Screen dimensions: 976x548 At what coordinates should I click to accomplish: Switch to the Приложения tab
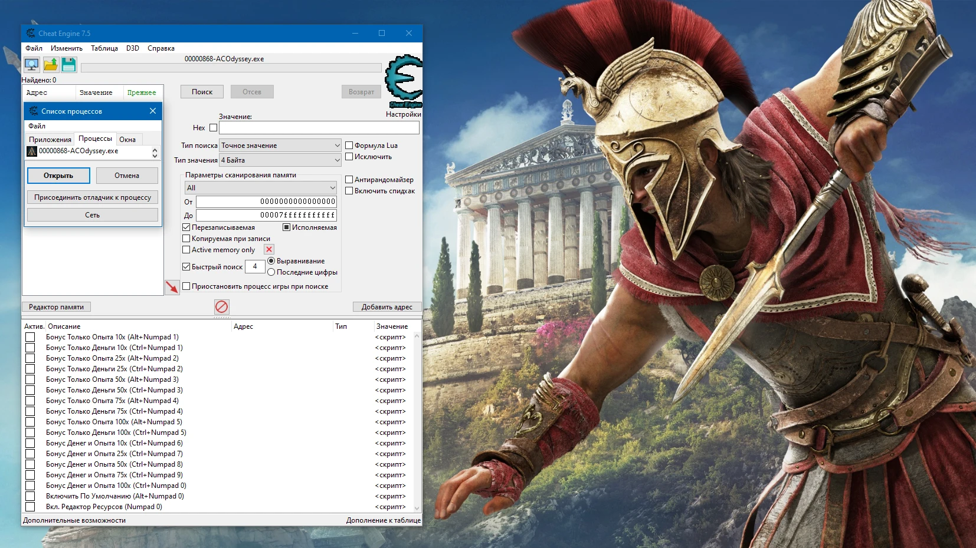coord(50,139)
